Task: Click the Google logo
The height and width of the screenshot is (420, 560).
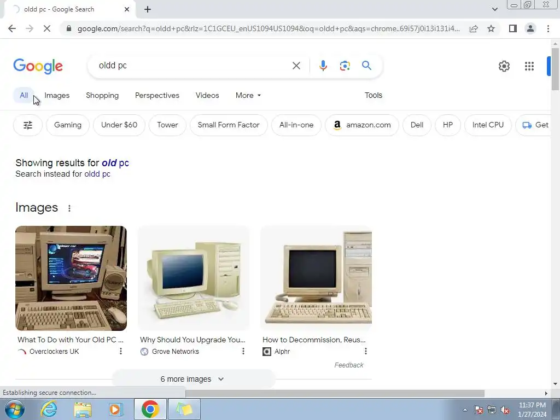Action: point(38,66)
